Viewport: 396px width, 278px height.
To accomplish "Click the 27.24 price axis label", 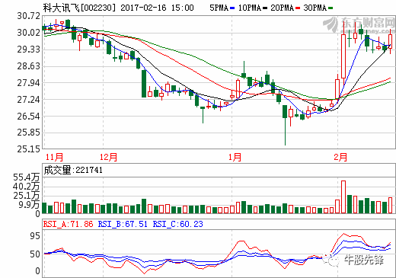I will [x=29, y=100].
